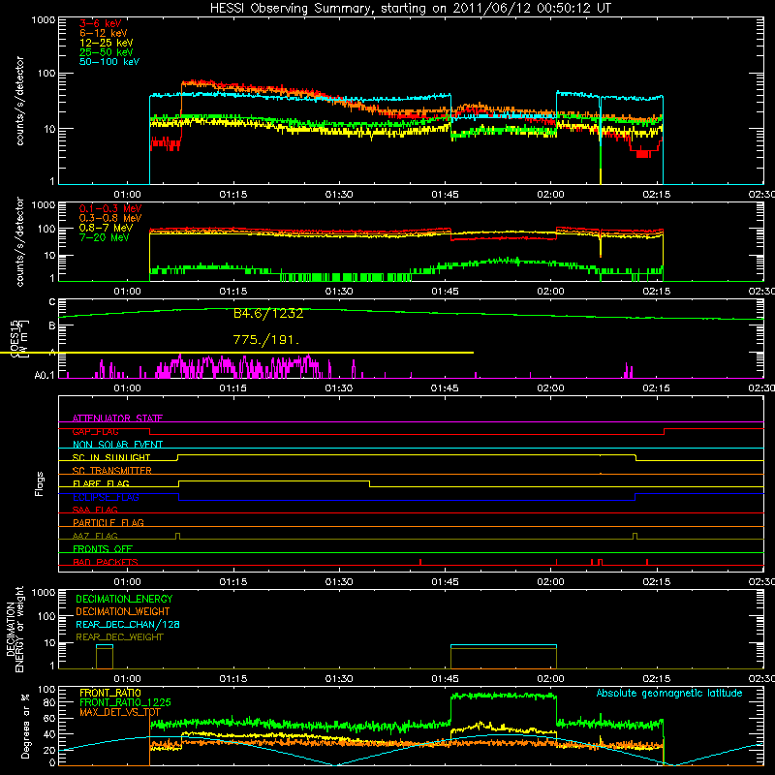The height and width of the screenshot is (775, 775).
Task: Click the vertical Flags axis title
Action: (40, 483)
